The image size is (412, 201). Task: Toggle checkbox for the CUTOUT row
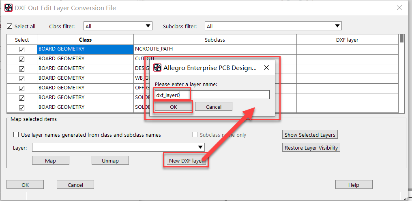tap(22, 59)
